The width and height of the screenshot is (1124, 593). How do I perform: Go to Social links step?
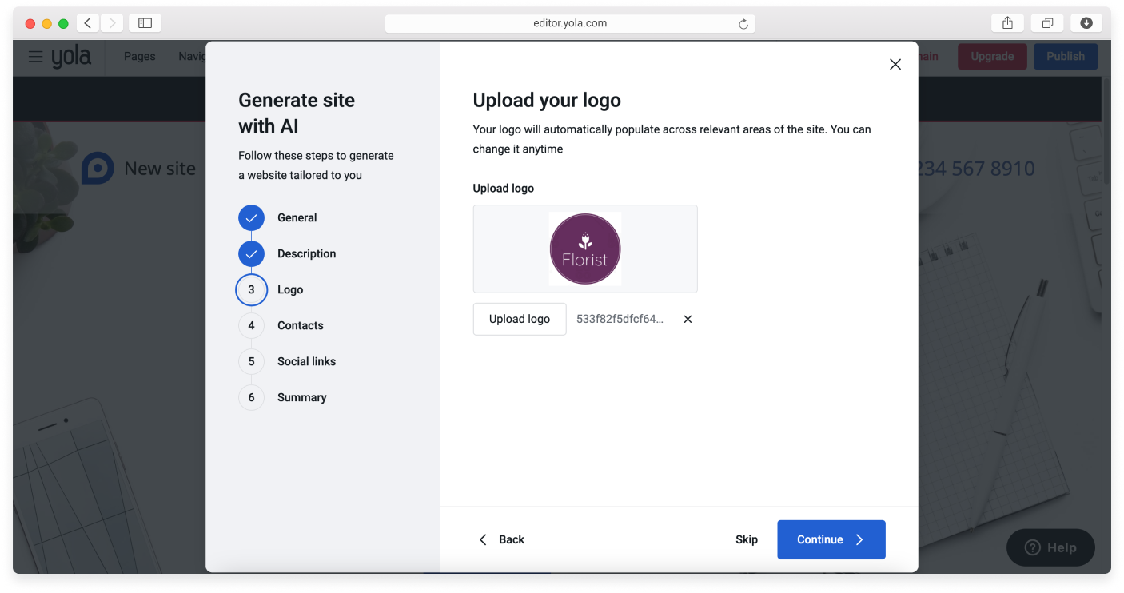pos(305,361)
